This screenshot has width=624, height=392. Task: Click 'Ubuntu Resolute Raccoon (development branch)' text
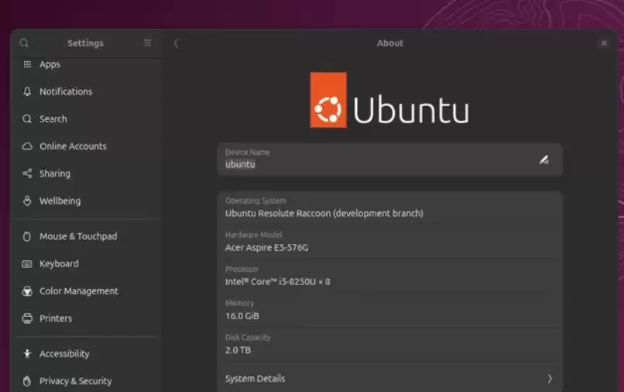point(324,214)
